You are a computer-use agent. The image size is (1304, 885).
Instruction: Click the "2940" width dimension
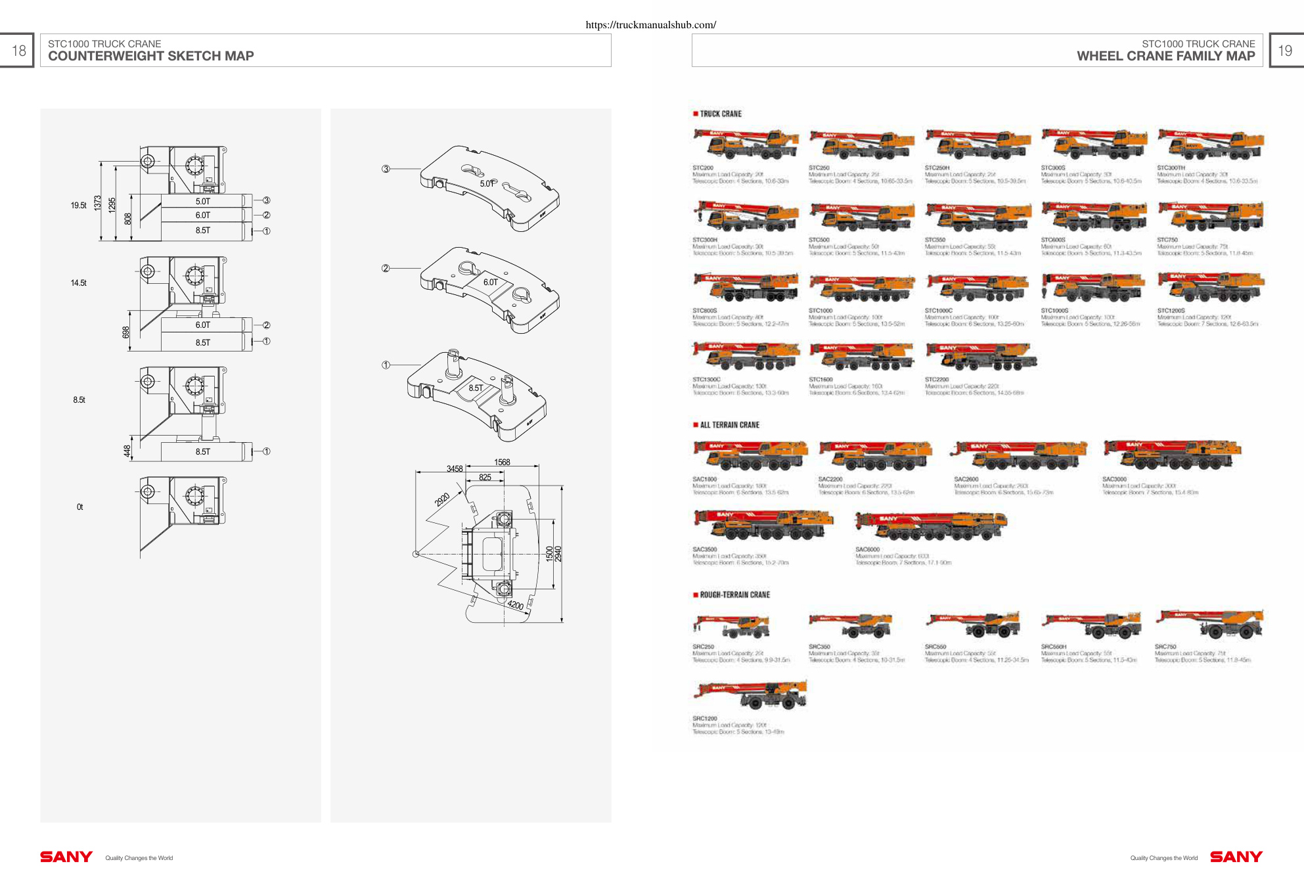point(558,554)
